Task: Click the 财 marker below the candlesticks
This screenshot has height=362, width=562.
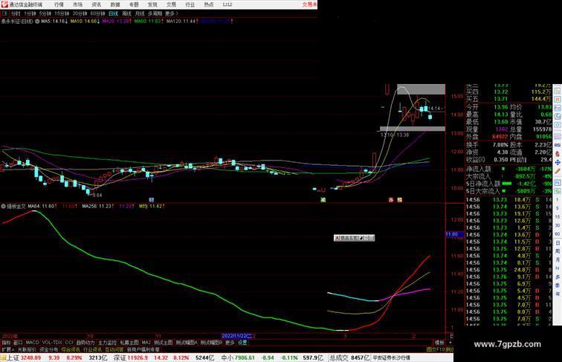Action: coord(151,200)
